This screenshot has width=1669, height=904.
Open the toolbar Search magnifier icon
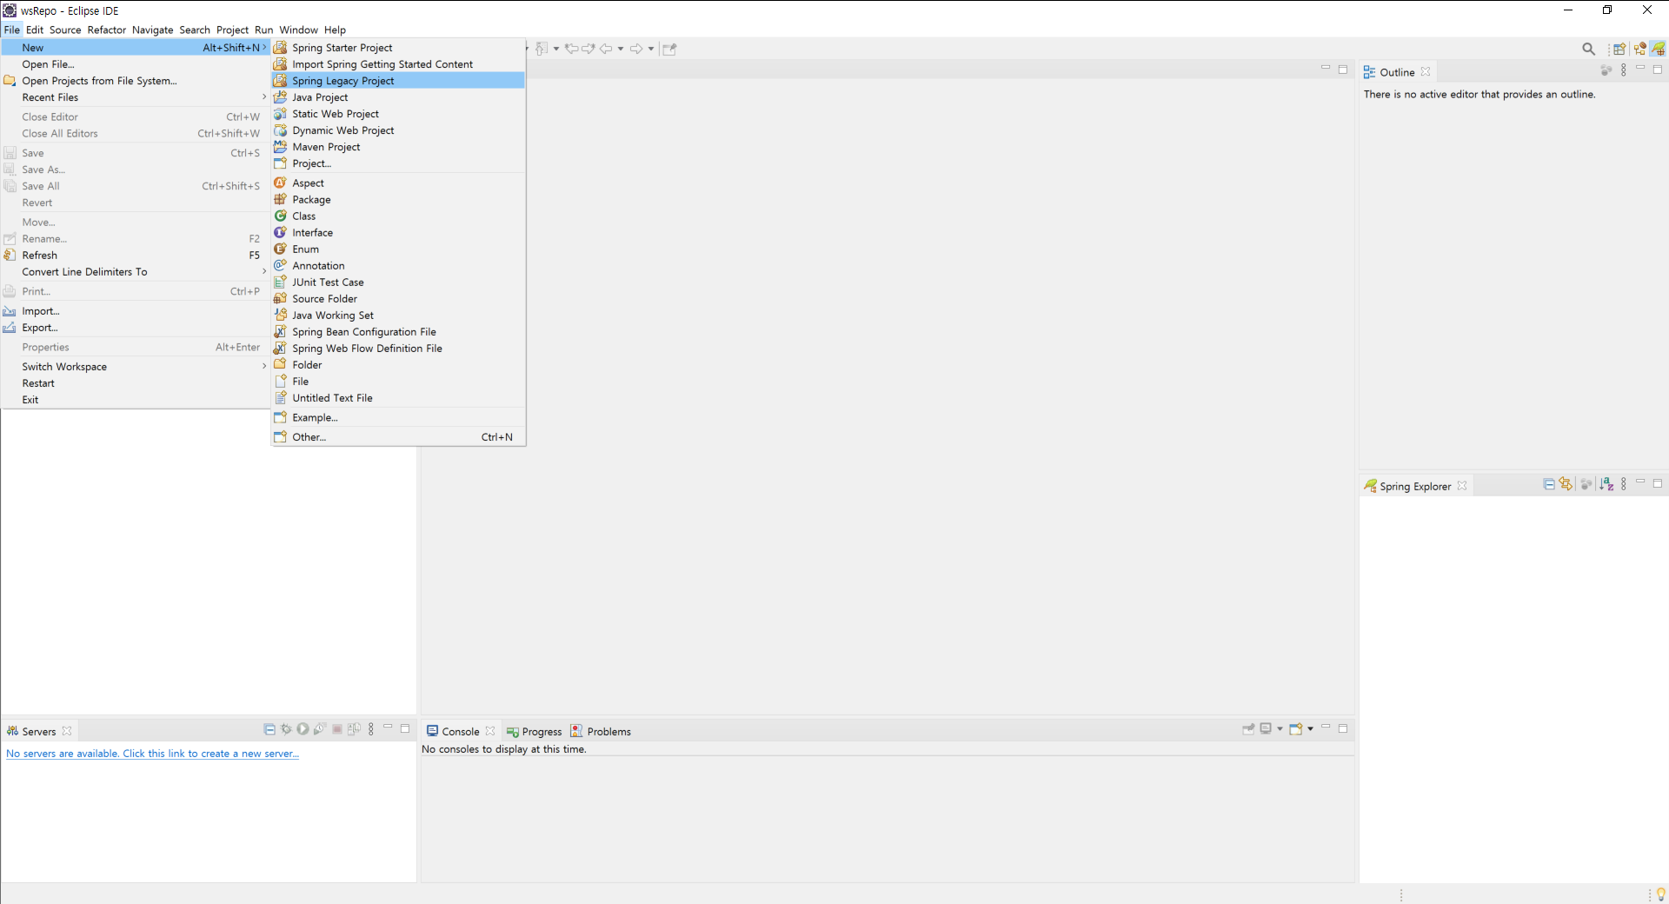pos(1588,49)
